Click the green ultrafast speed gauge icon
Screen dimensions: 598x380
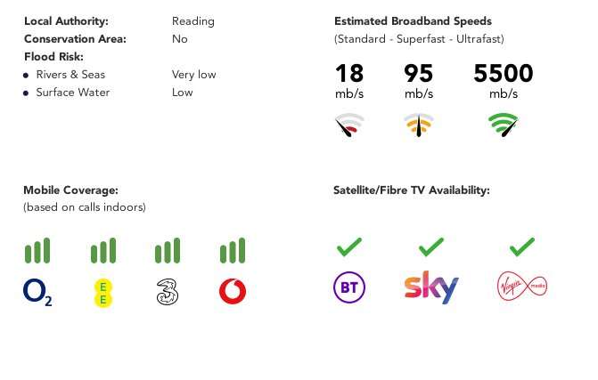504,125
